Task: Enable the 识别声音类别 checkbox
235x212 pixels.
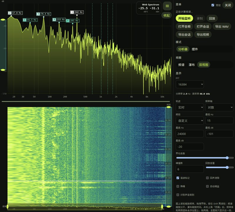Action: 178,195
